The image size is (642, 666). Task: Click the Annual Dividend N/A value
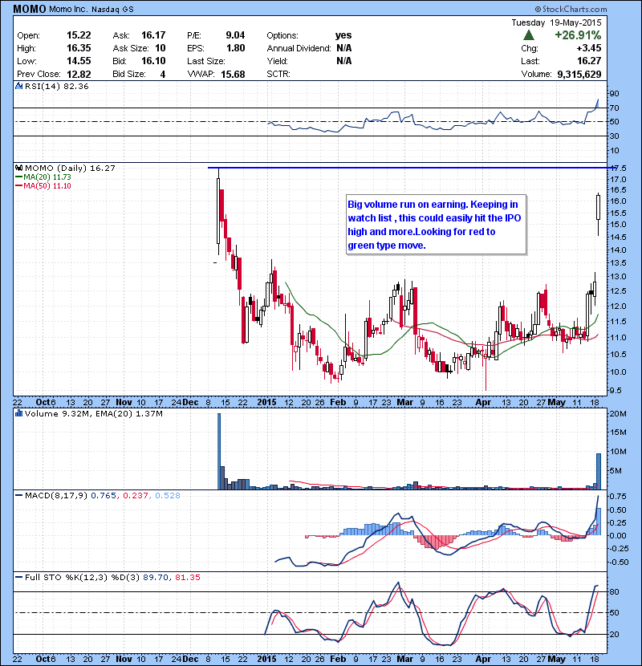343,48
